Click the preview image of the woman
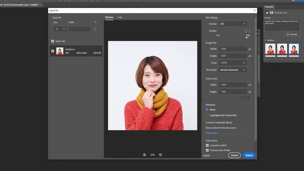The image size is (304, 171). pos(152,85)
